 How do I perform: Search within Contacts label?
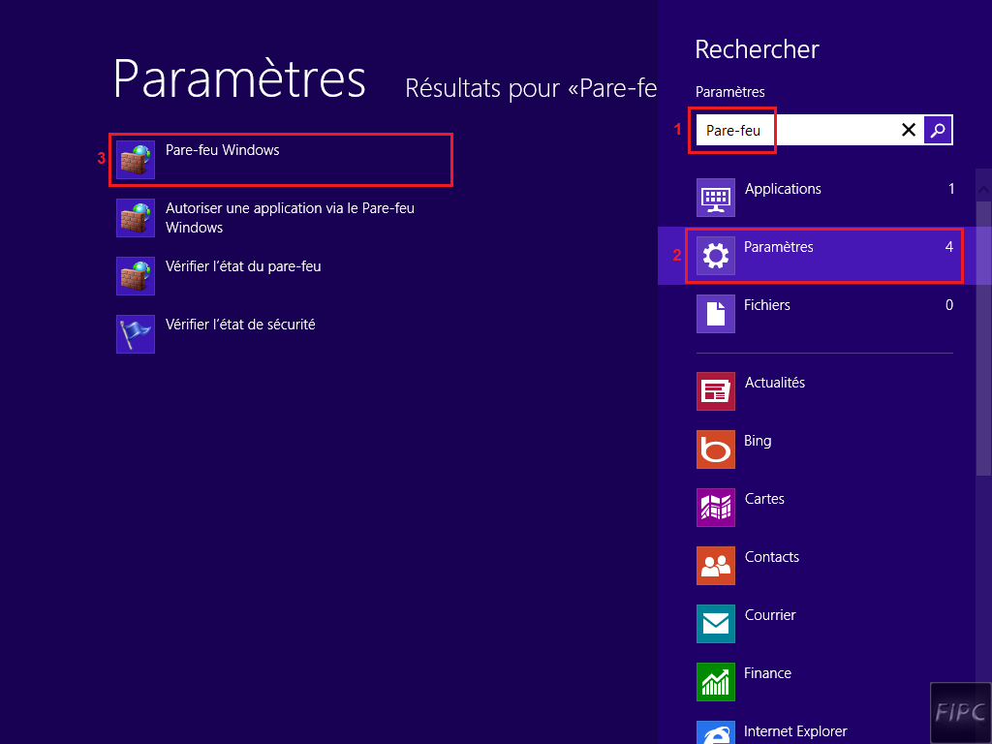pyautogui.click(x=772, y=557)
